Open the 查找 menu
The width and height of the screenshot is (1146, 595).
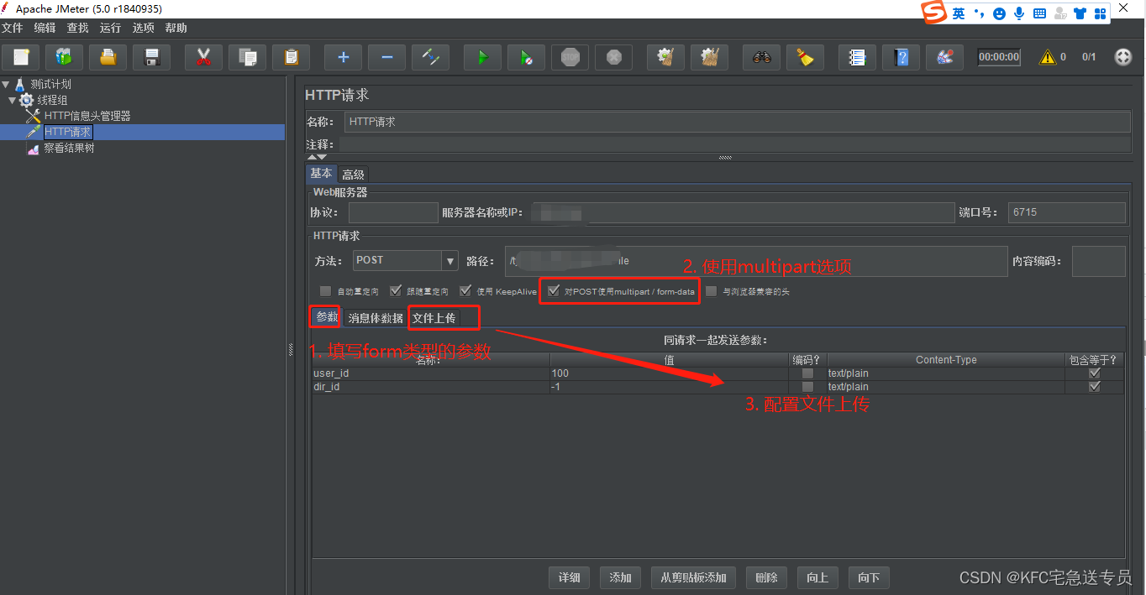point(77,28)
